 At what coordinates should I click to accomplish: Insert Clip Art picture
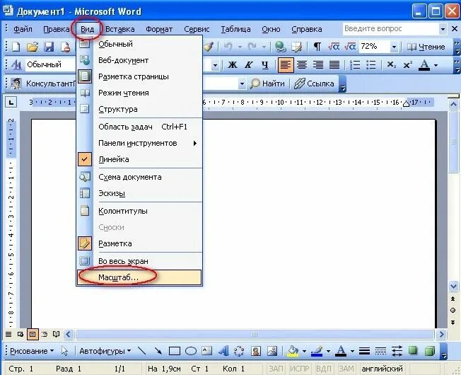(x=256, y=350)
